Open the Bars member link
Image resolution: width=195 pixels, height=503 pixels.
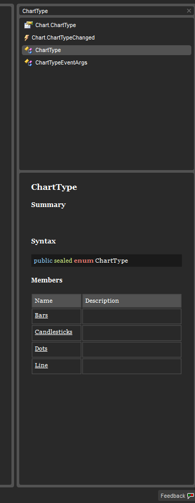click(42, 315)
